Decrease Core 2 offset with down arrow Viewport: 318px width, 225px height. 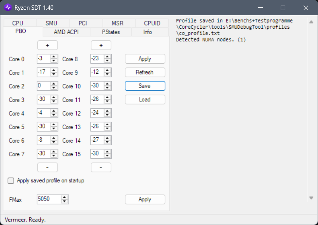[54, 88]
